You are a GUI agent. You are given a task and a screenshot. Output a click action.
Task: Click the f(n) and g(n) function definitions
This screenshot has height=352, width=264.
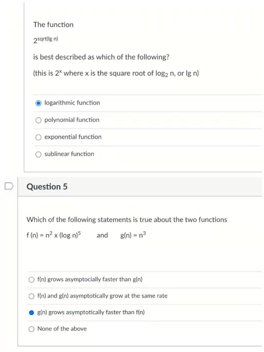point(86,235)
